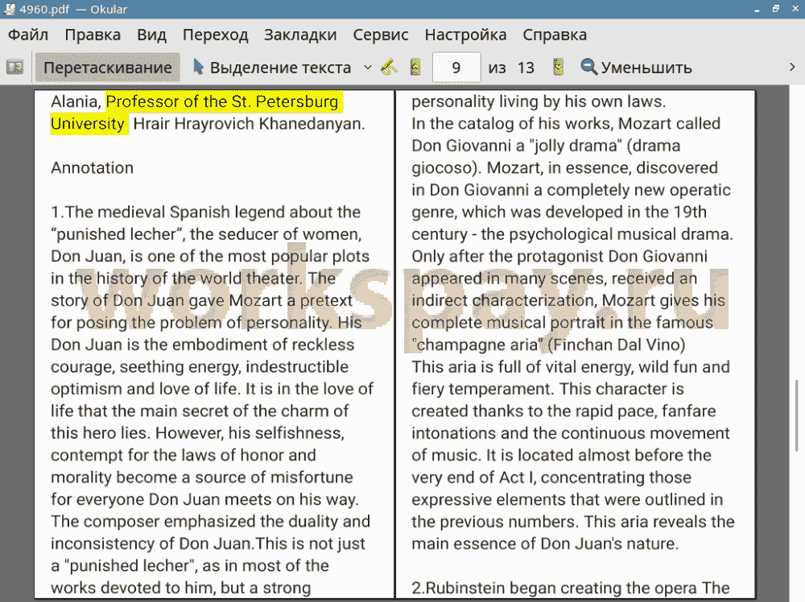Close the Okular window
The image size is (805, 602).
[795, 9]
